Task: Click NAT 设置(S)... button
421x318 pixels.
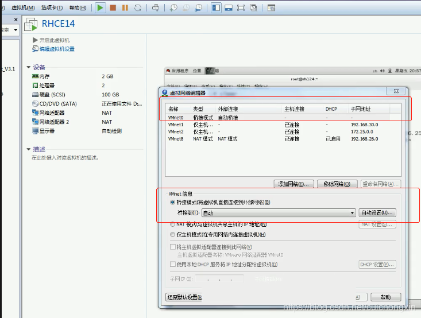Action: tap(377, 224)
